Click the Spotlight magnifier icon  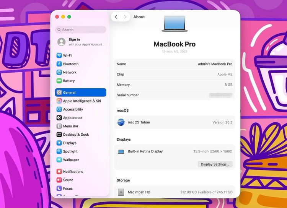pos(59,151)
